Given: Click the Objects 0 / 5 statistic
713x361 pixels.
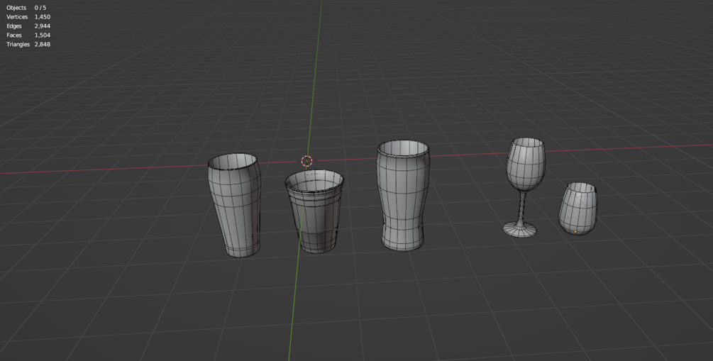Looking at the screenshot, I should pos(26,8).
